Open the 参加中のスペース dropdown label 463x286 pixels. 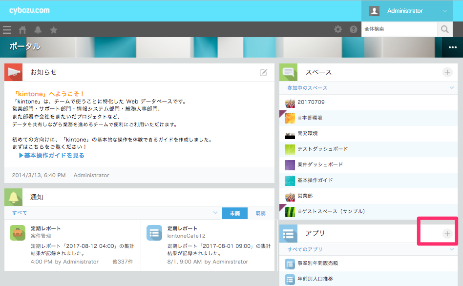pos(307,88)
